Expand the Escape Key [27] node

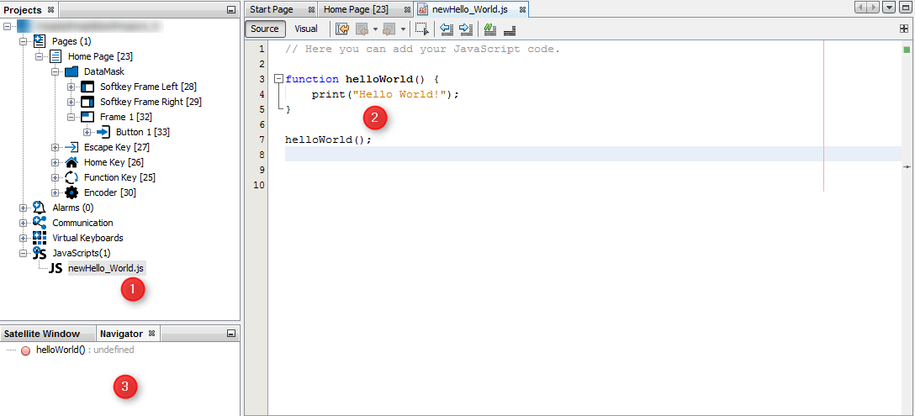pos(55,147)
